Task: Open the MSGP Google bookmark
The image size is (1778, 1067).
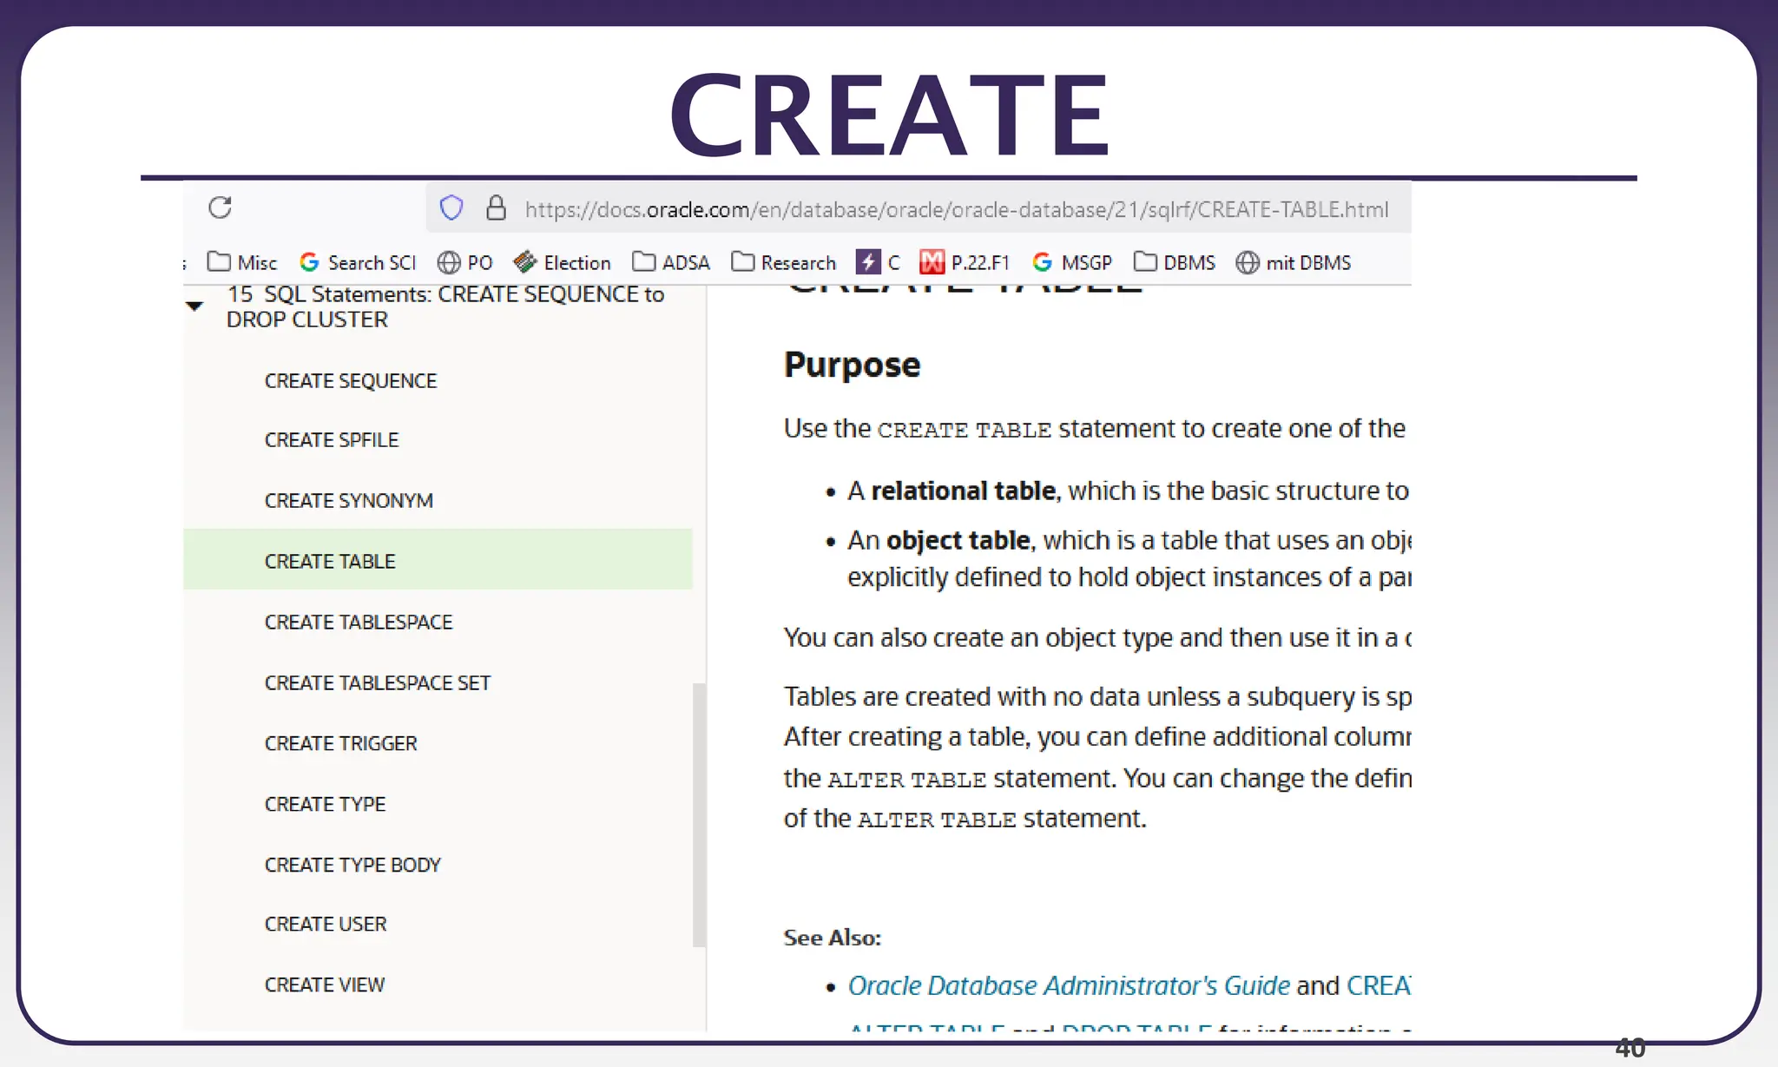Action: click(1072, 262)
